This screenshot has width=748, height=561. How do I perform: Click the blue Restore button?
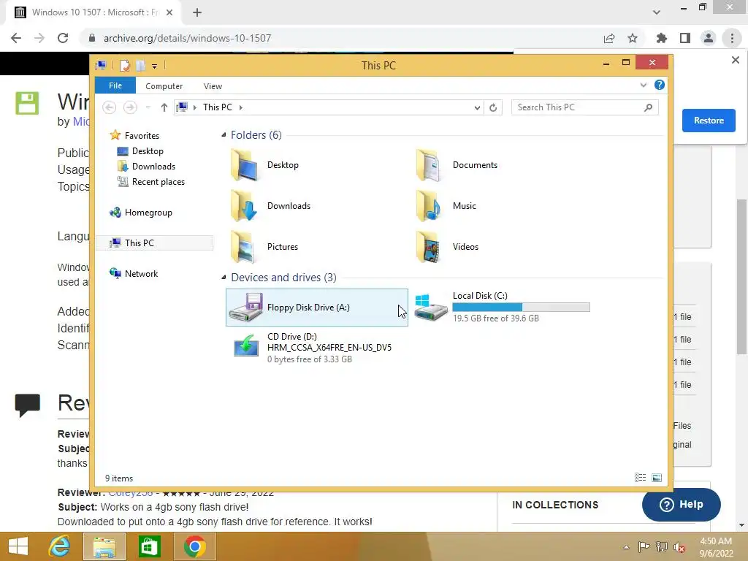coord(709,121)
